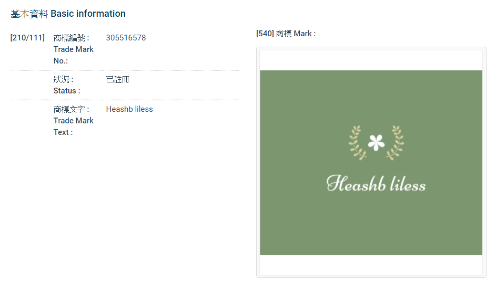This screenshot has height=285, width=496.
Task: Click the [540] 商標 Mark label
Action: pos(286,34)
